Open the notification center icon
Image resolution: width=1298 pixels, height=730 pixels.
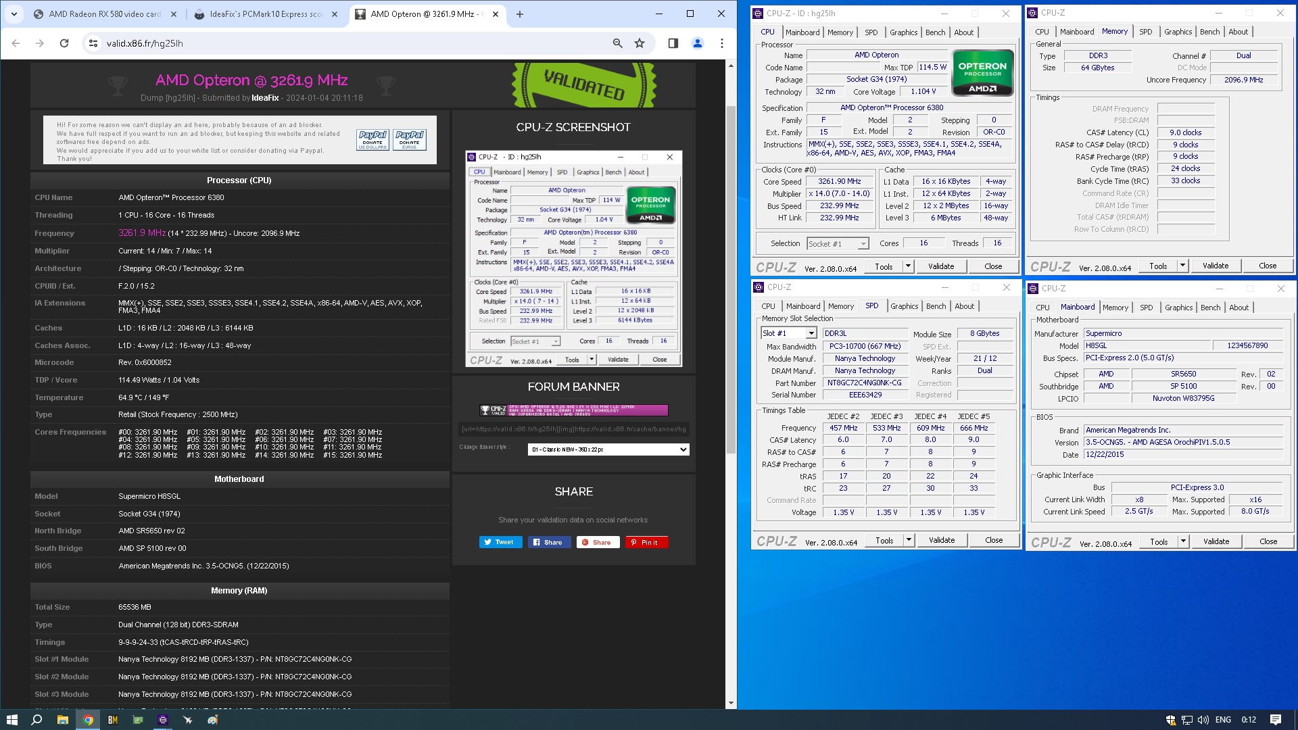coord(1276,719)
